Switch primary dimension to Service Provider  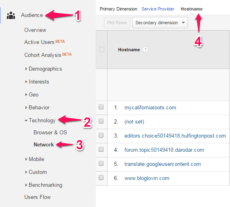(158, 9)
